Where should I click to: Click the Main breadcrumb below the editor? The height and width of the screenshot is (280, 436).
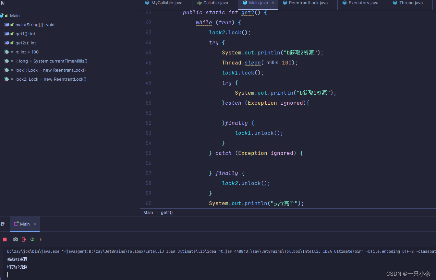148,212
